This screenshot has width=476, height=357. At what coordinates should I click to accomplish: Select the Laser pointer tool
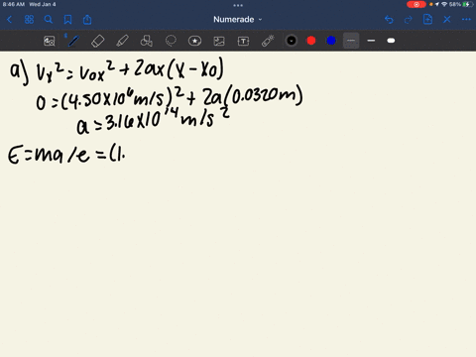click(268, 41)
